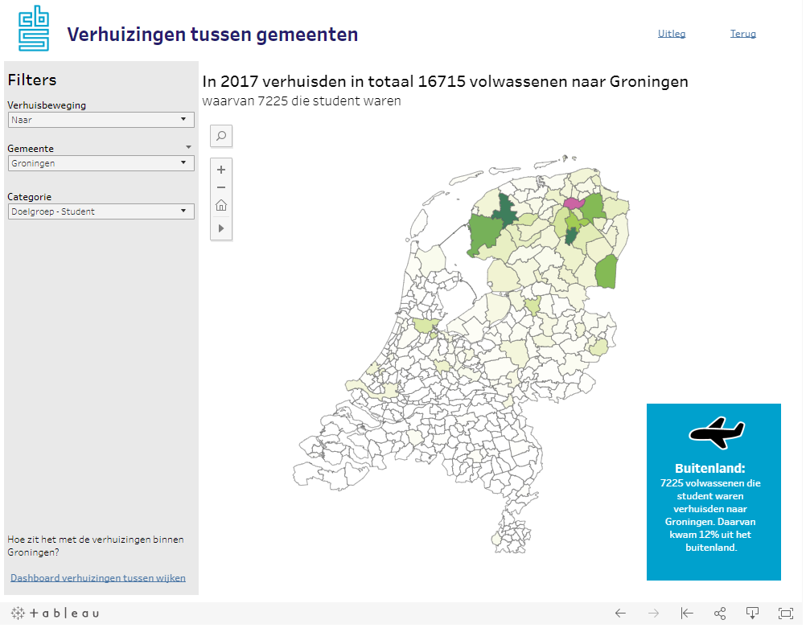
Task: Open the Verhuisbeweging dropdown
Action: pos(101,120)
